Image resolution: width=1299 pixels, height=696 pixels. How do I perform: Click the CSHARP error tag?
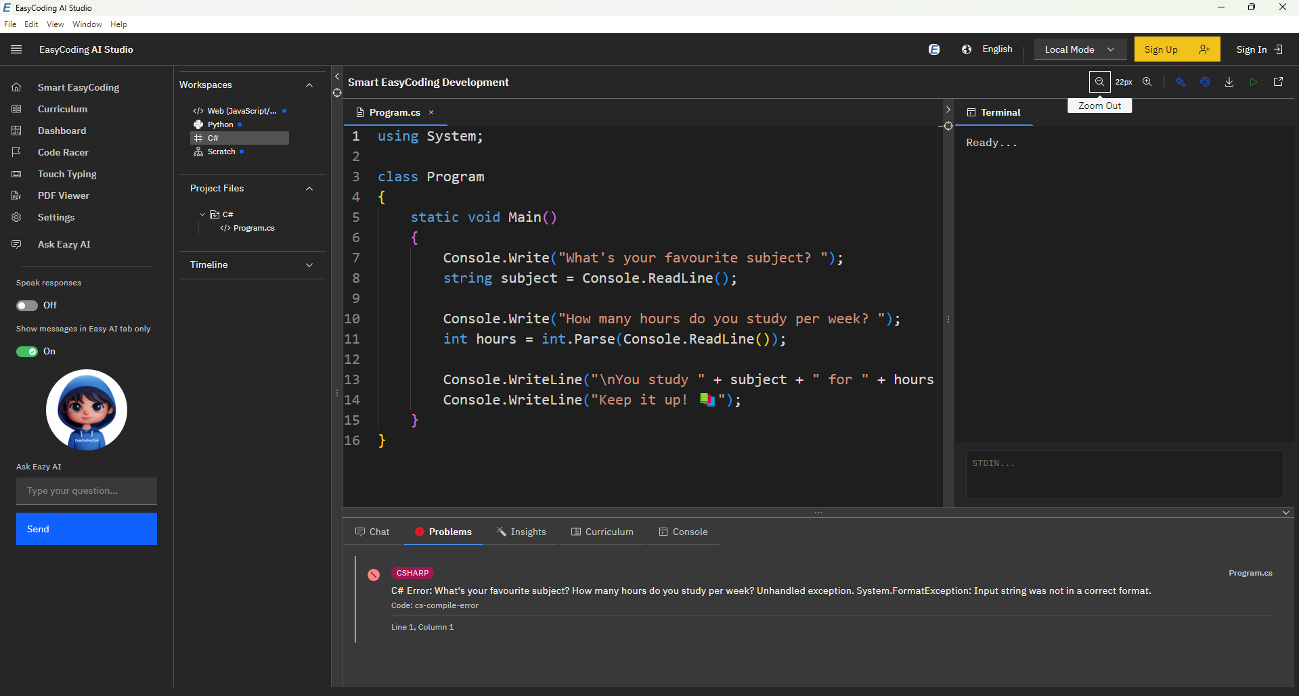pyautogui.click(x=412, y=573)
